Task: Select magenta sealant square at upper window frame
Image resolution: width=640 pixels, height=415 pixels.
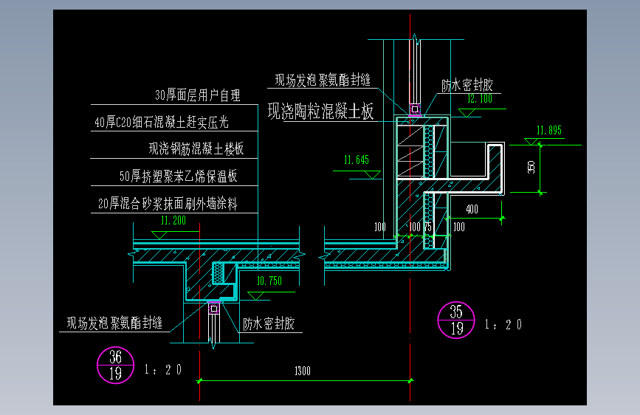Action: pos(415,109)
